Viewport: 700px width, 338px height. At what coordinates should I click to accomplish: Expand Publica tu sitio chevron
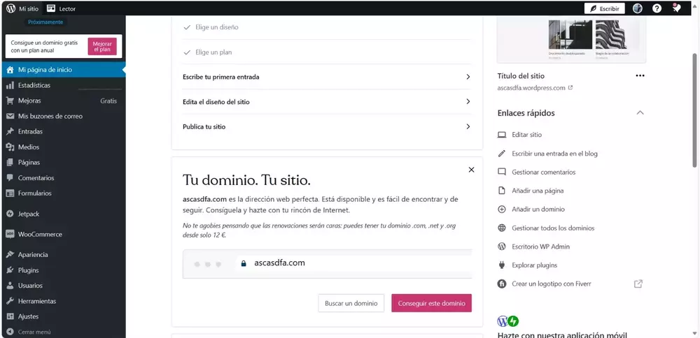tap(468, 126)
